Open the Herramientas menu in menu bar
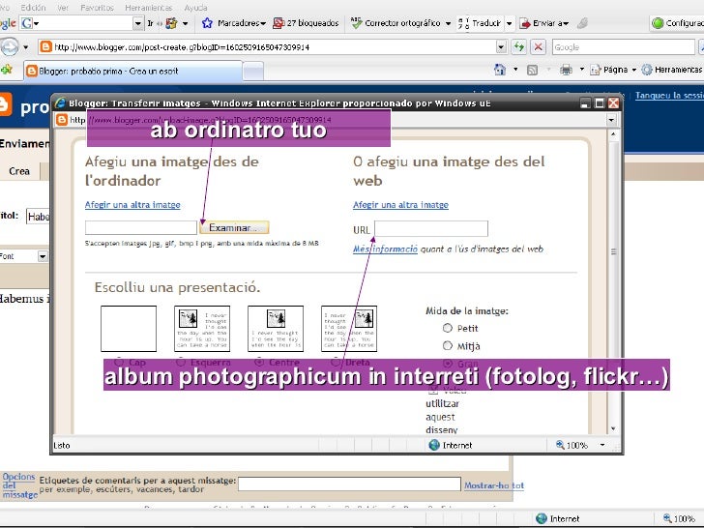 click(x=148, y=8)
